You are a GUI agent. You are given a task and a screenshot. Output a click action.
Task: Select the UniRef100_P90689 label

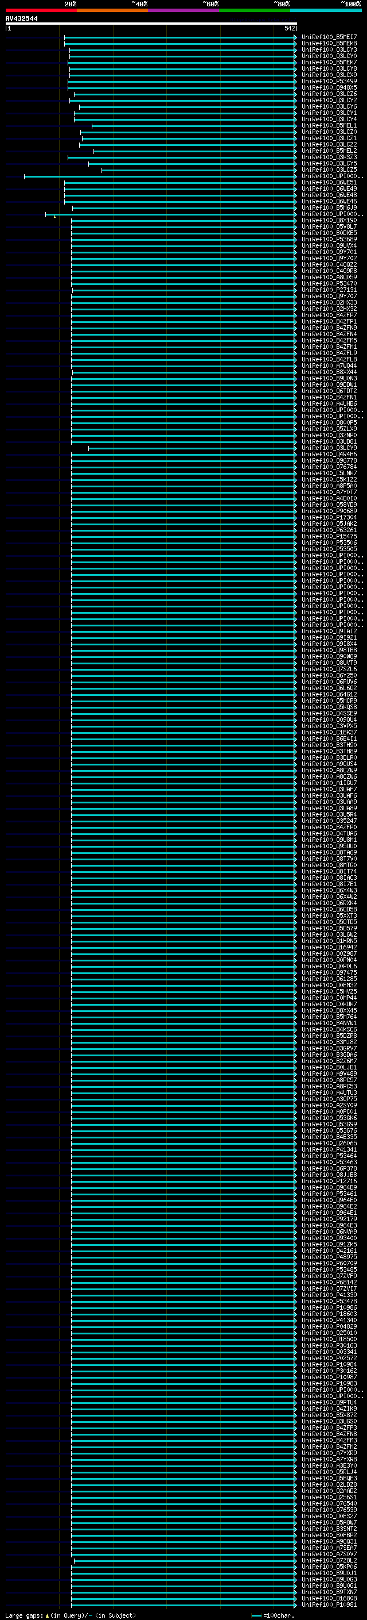(329, 511)
